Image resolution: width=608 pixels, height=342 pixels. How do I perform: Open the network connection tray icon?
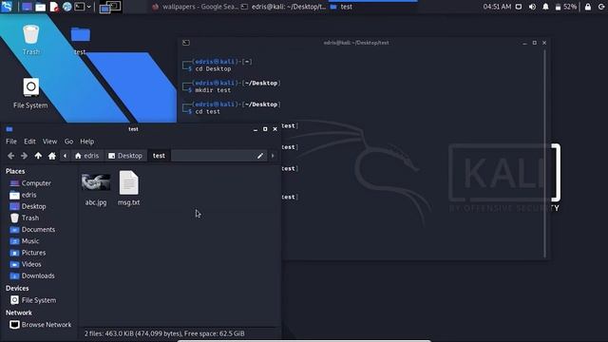click(519, 7)
